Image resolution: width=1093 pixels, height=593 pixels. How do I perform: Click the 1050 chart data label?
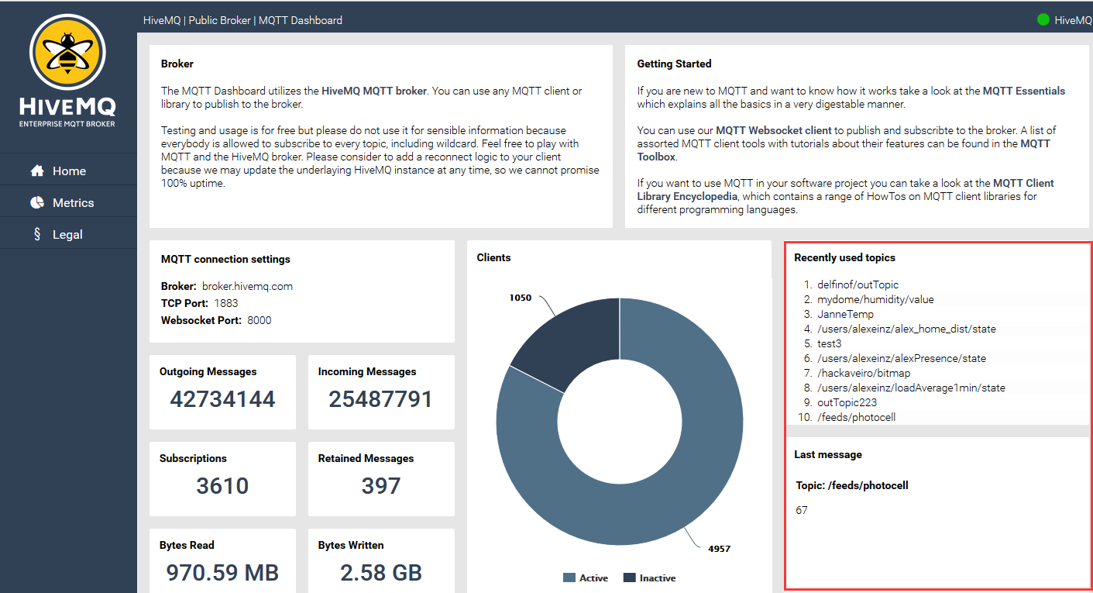[x=521, y=298]
